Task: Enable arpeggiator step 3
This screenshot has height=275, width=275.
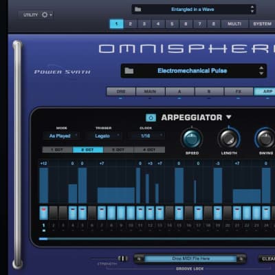Action: point(63,213)
